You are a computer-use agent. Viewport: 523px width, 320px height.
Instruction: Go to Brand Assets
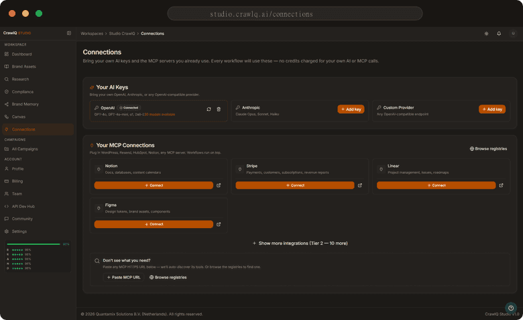point(38,66)
